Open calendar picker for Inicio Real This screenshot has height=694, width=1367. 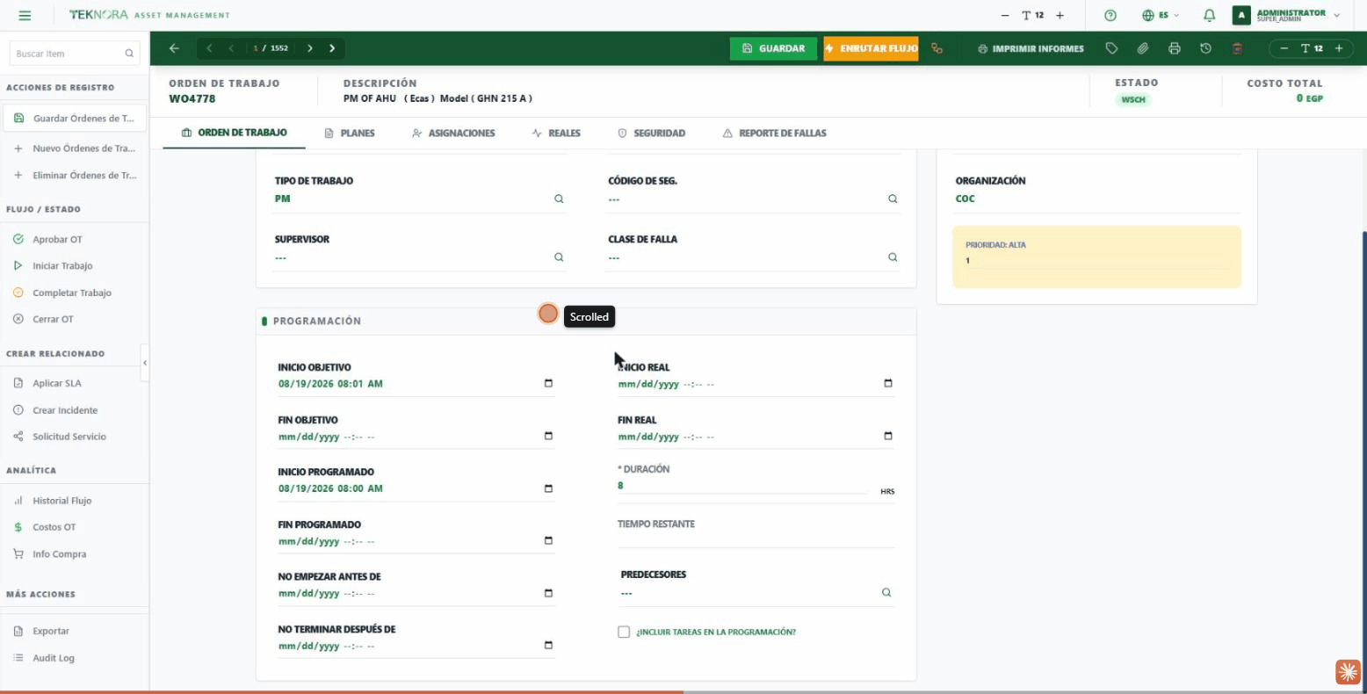point(887,384)
